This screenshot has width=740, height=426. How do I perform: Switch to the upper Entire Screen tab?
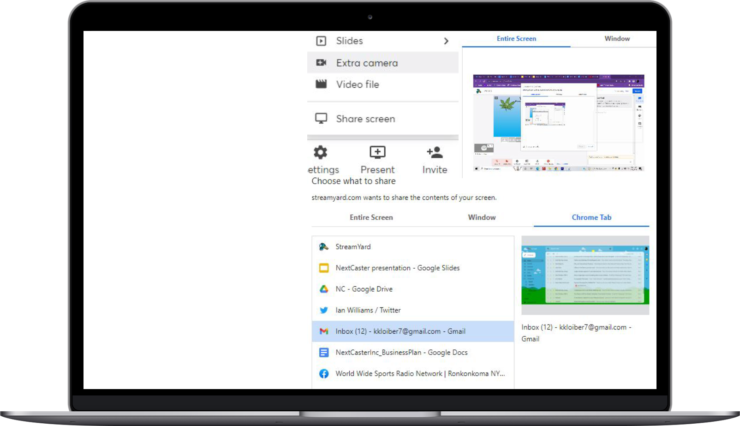click(516, 39)
